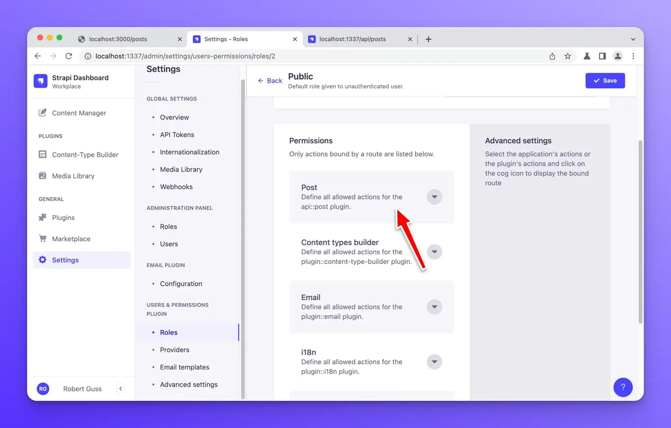Open Content Manager via its pencil icon
Image resolution: width=671 pixels, height=428 pixels.
tap(42, 113)
